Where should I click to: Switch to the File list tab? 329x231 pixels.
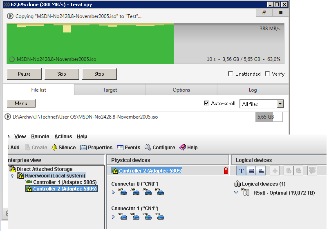38,90
